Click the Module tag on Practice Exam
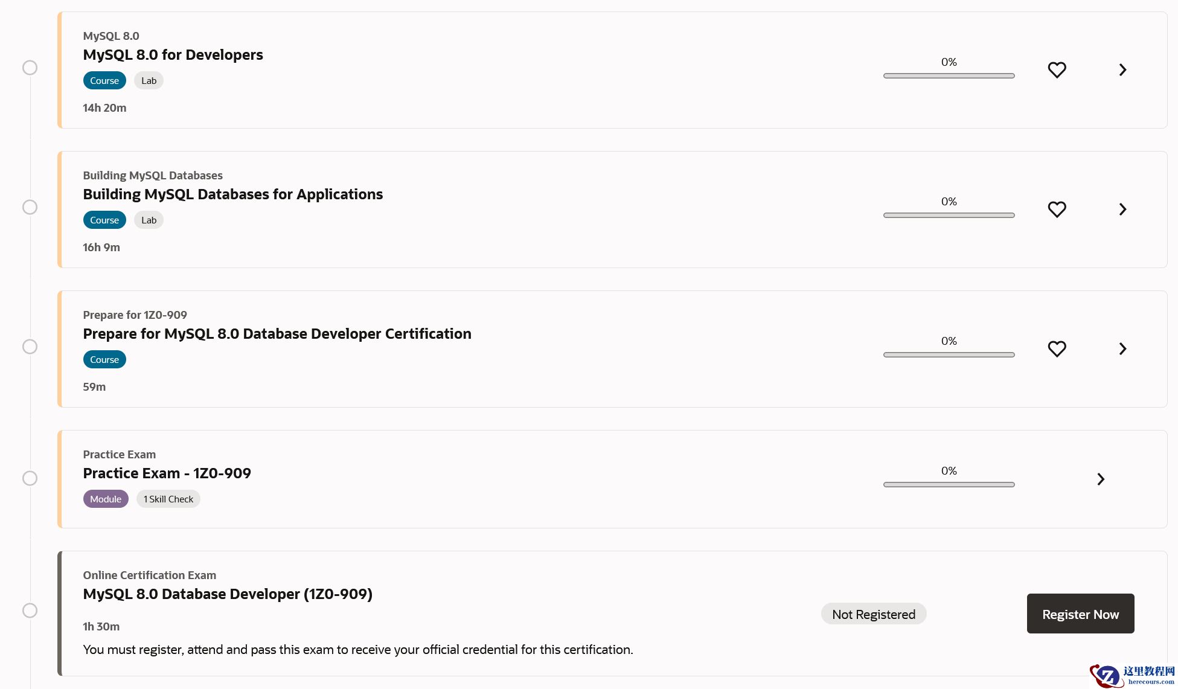 [x=106, y=499]
